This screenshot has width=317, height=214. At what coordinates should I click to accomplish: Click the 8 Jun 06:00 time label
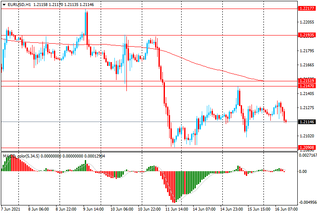[39, 209]
